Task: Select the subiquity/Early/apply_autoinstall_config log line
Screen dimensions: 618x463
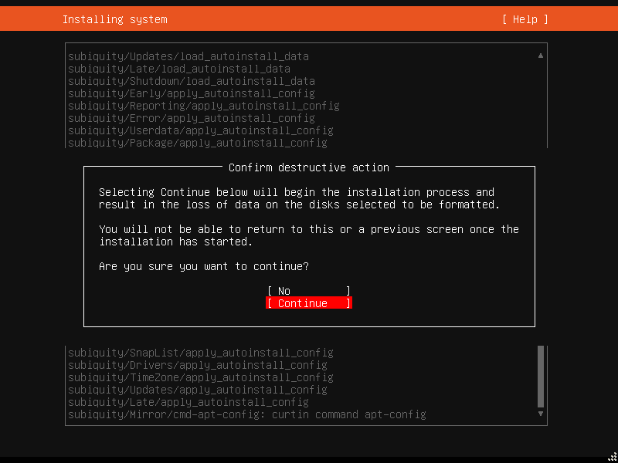Action: click(191, 93)
